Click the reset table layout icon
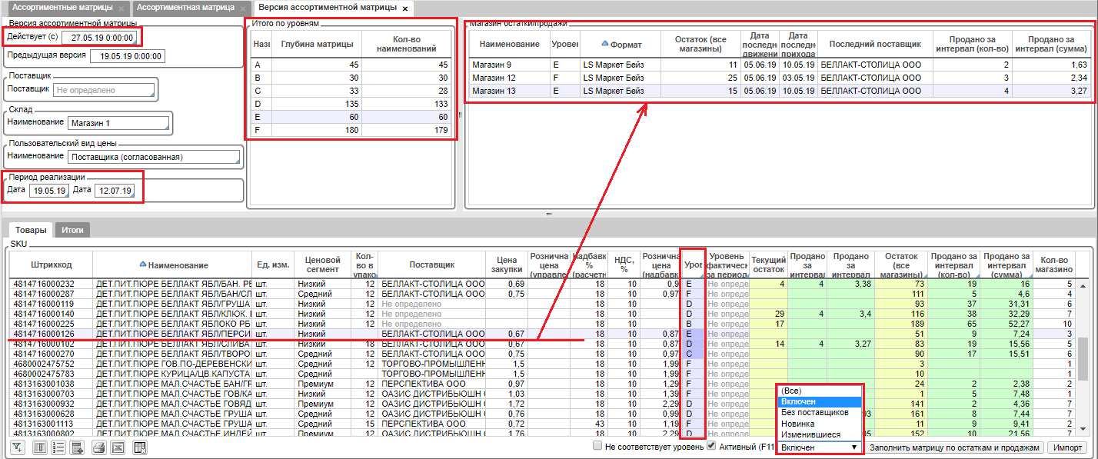 click(140, 447)
